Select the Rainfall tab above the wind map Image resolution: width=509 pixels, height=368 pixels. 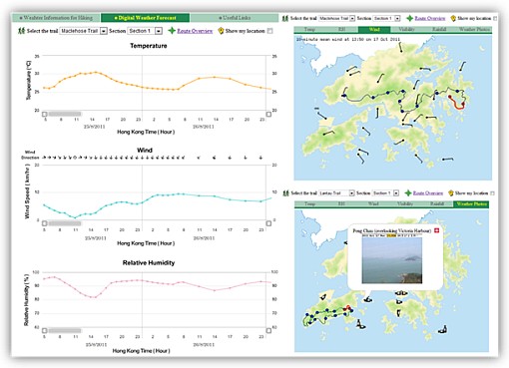coord(439,30)
